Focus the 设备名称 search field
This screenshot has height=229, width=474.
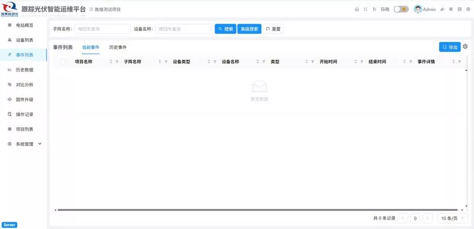tap(184, 29)
